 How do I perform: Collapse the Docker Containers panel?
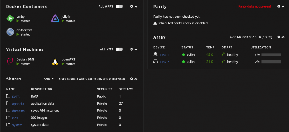click(x=136, y=6)
